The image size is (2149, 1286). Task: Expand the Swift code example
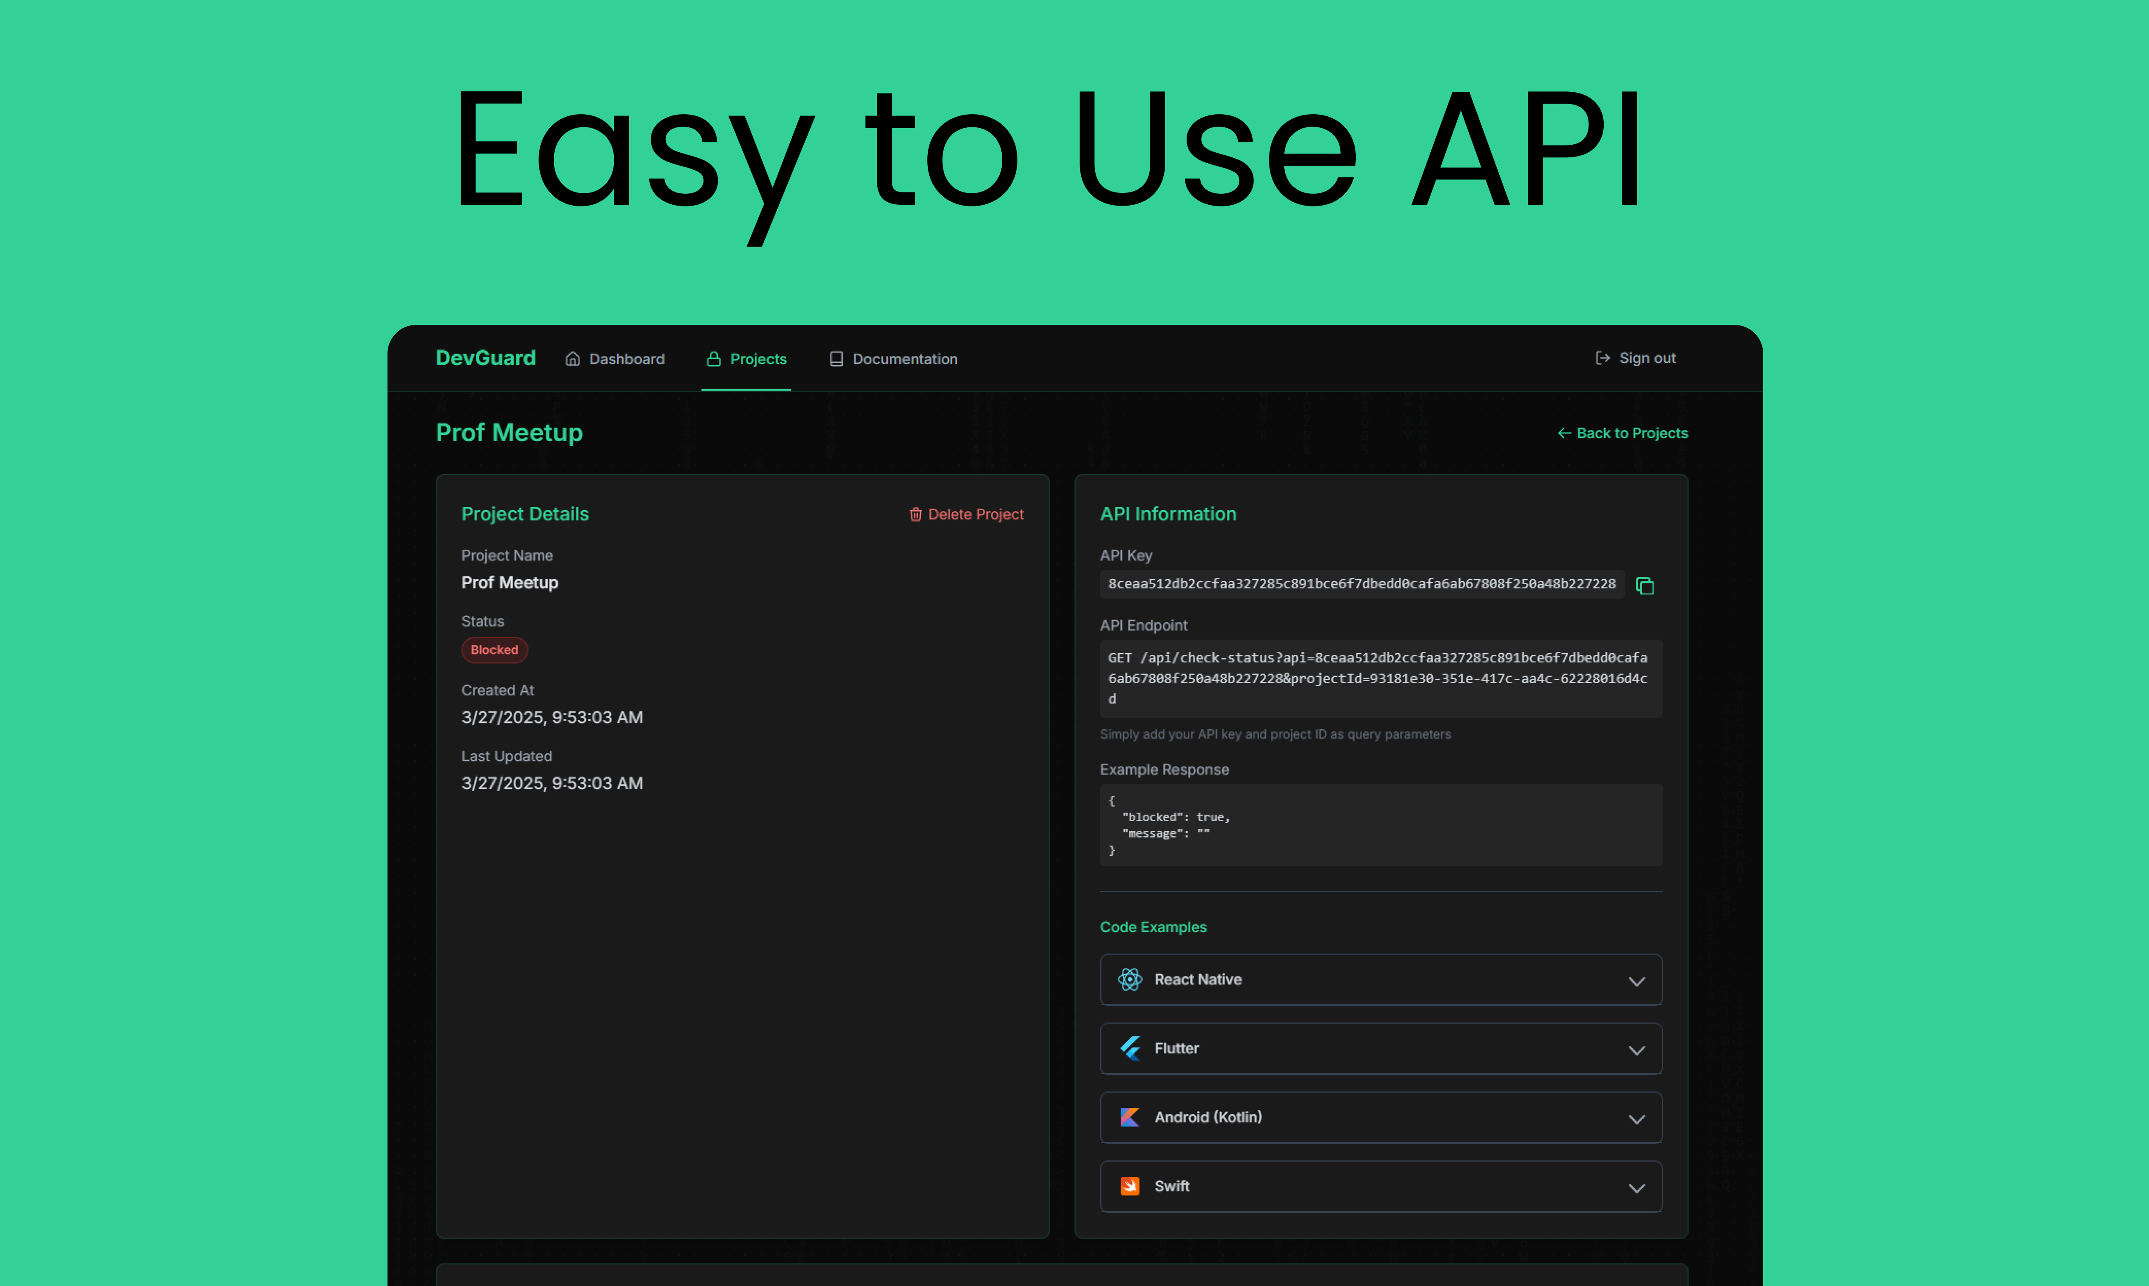click(1381, 1186)
